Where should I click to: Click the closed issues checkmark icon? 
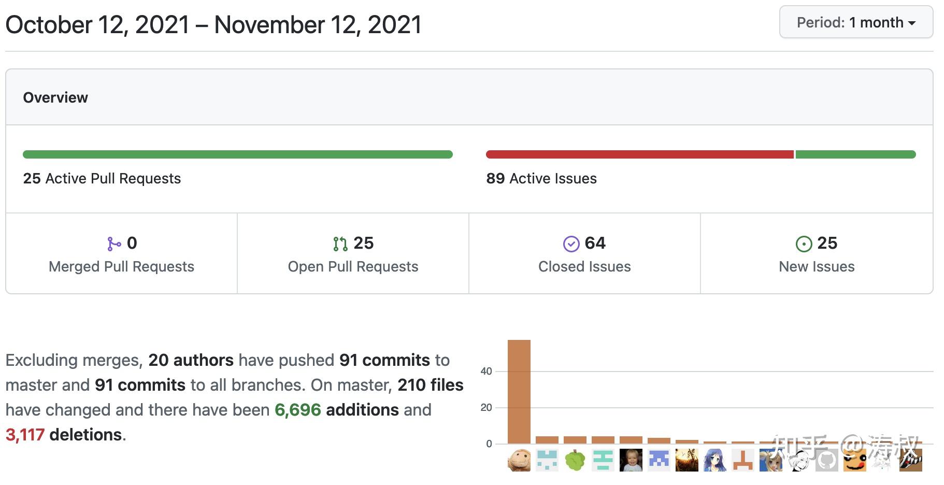571,244
